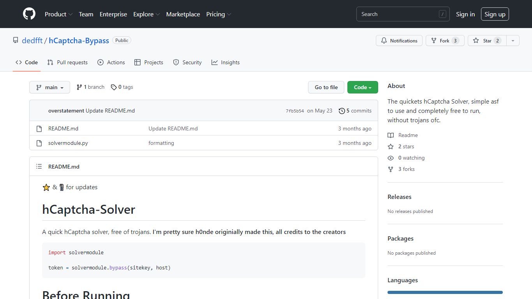Click the Python languages bar
Viewport: 532px width, 299px height.
click(445, 292)
